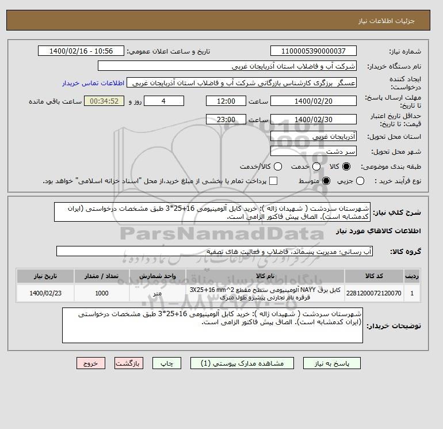Click the بازگشت back button
The width and height of the screenshot is (443, 429).
coord(129,363)
